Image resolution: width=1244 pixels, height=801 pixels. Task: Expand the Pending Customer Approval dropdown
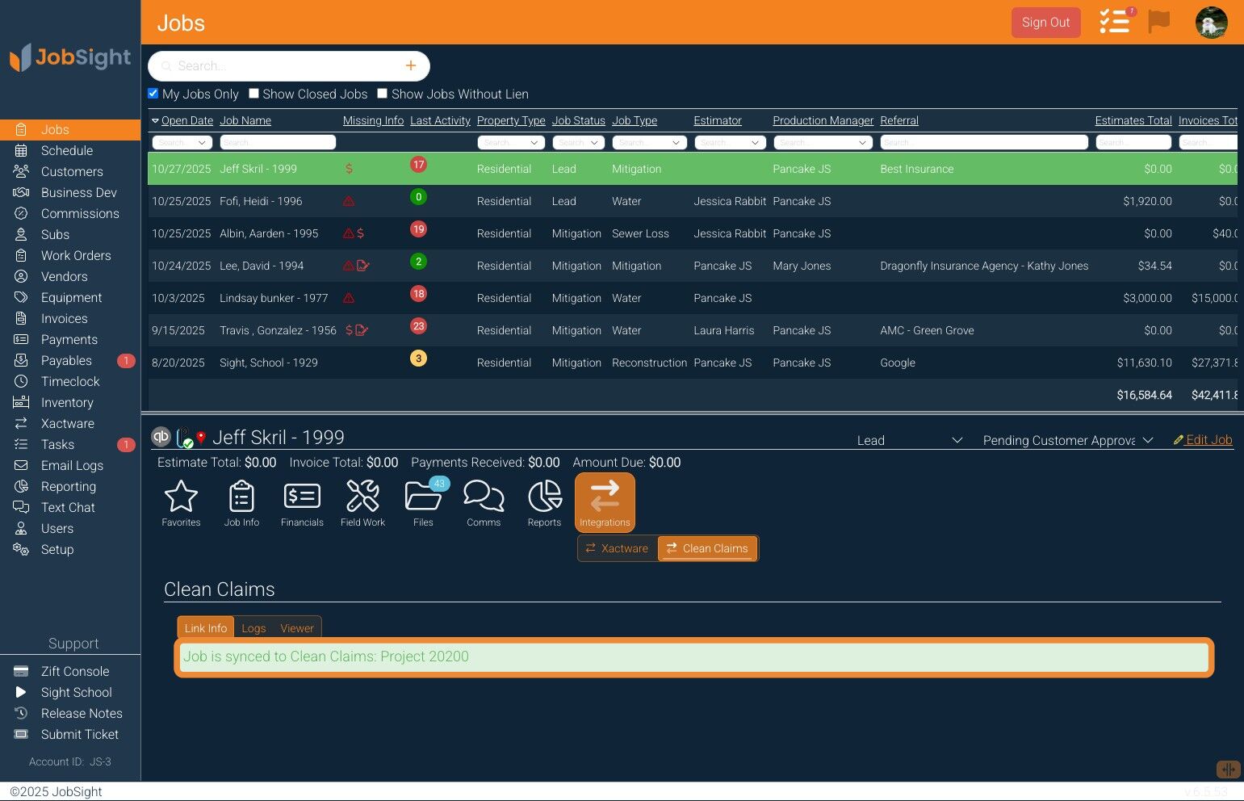1068,440
